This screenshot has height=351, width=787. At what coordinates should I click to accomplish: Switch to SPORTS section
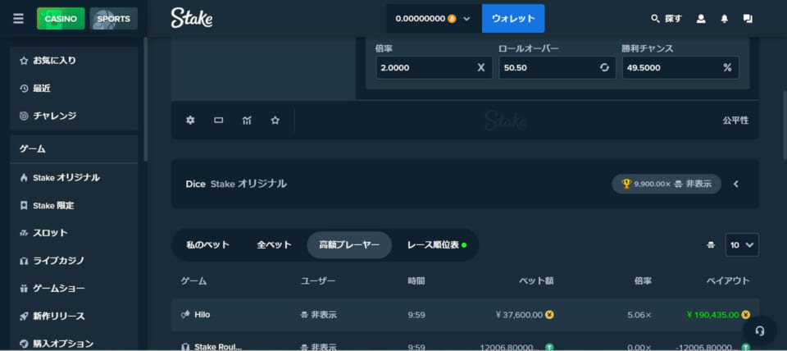click(113, 19)
